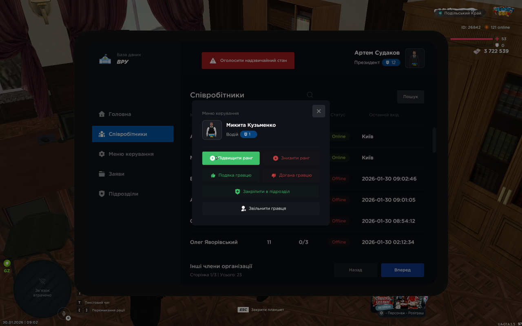Click the Пошук button
Viewport: 522px width, 326px height.
[x=411, y=97]
